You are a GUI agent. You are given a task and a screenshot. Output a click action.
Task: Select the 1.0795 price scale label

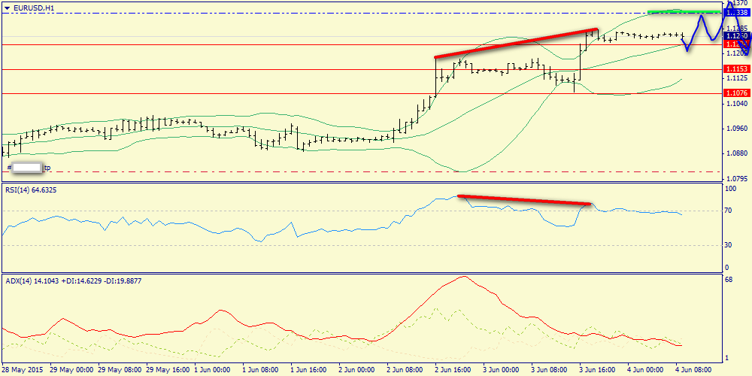pos(736,179)
